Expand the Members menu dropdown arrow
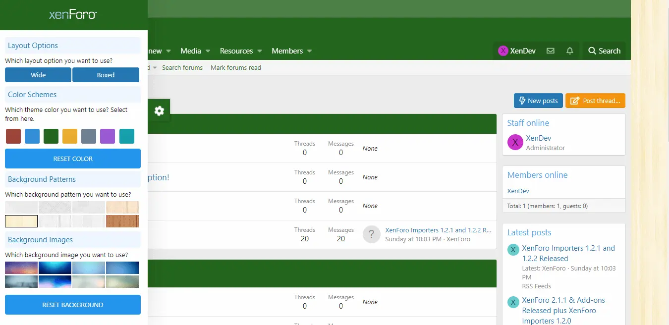This screenshot has width=669, height=325. pyautogui.click(x=310, y=51)
